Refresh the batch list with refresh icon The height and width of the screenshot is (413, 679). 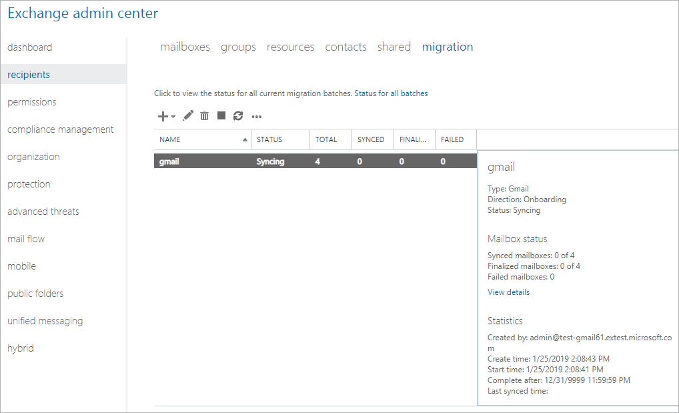tap(238, 115)
